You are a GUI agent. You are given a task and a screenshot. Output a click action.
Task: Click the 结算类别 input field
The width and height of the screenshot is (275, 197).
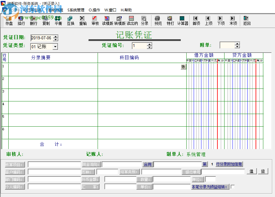pos(161,172)
